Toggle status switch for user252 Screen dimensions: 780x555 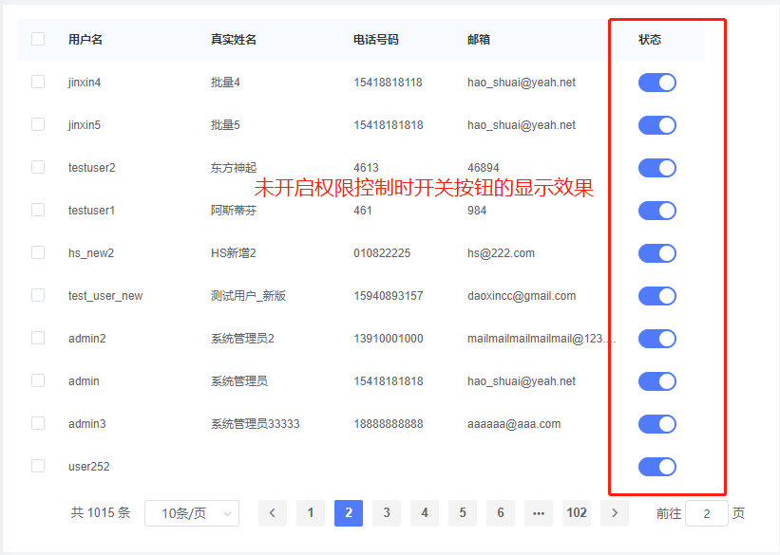tap(656, 467)
